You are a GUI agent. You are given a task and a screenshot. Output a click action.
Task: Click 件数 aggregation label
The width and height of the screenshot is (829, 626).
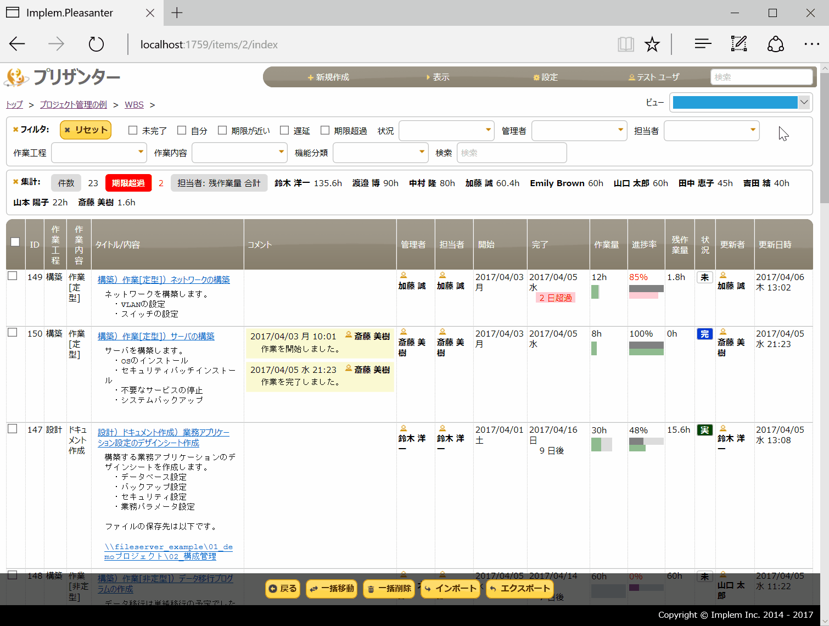66,183
